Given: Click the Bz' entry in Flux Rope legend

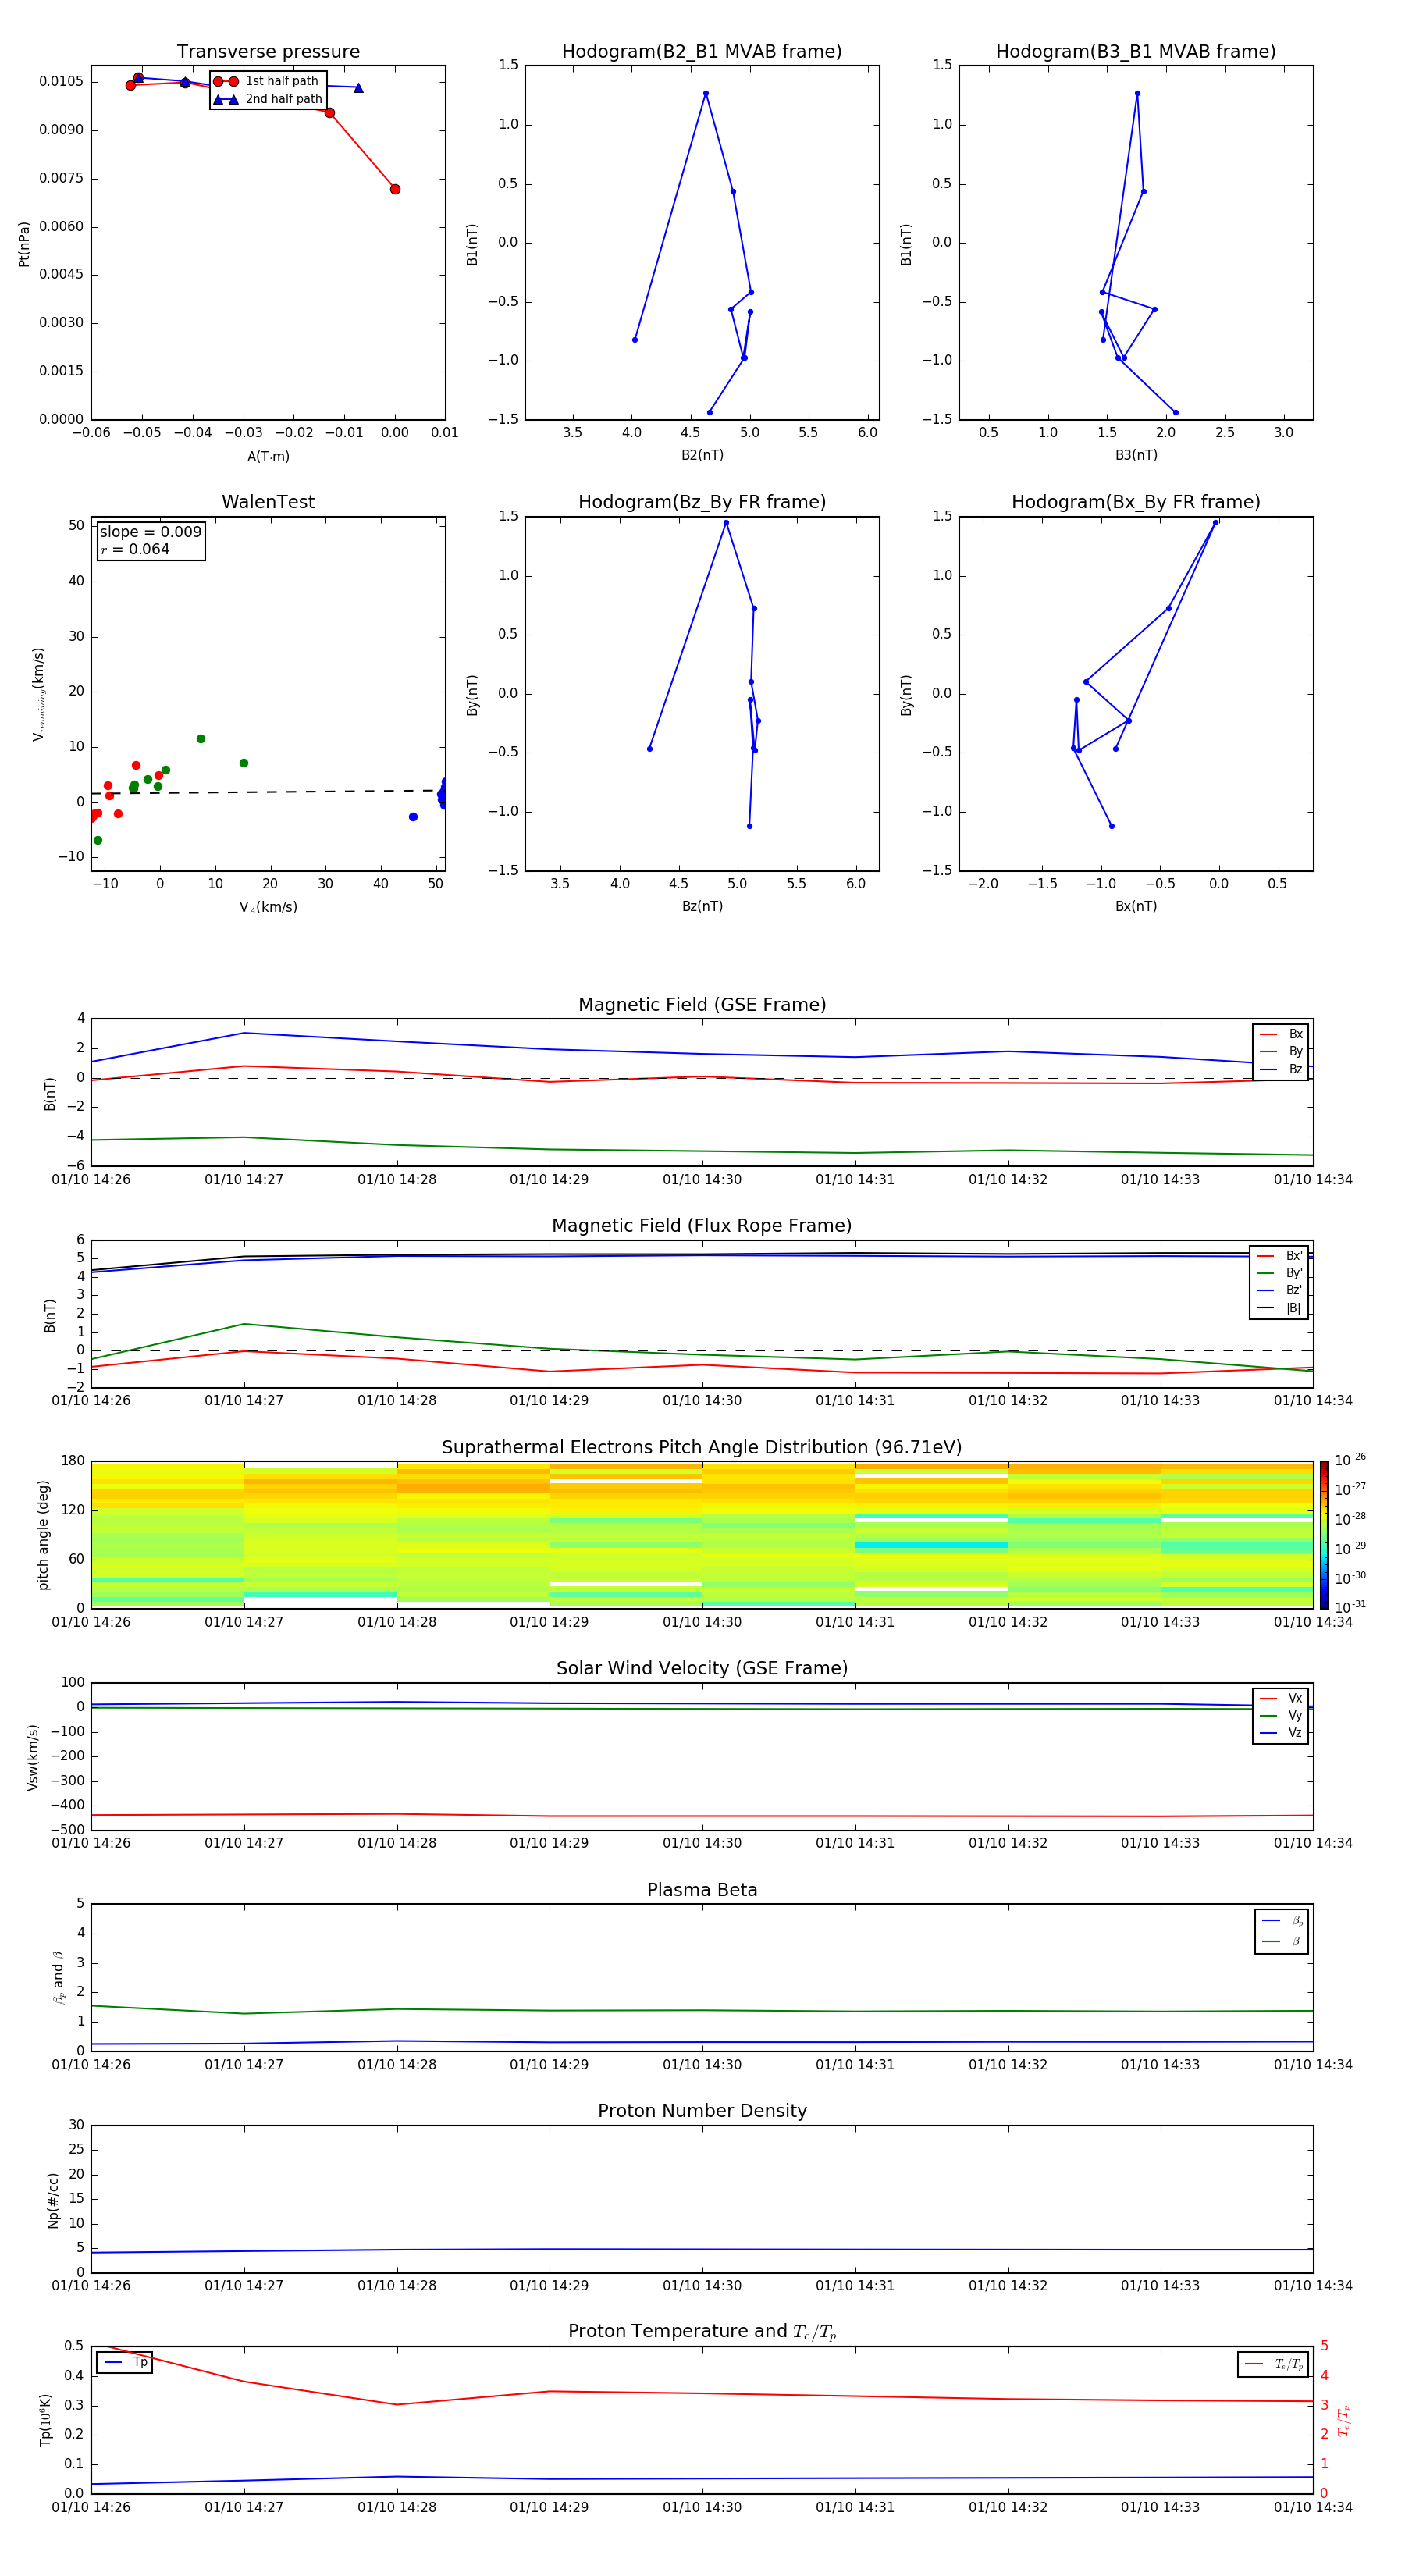Looking at the screenshot, I should point(1280,1290).
